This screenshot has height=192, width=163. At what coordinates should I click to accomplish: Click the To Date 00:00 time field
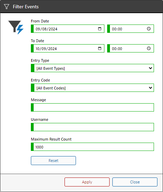(x=130, y=48)
